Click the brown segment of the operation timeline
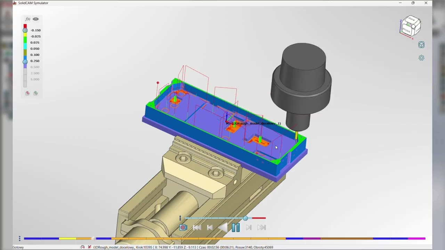445x250 pixels. point(347,239)
